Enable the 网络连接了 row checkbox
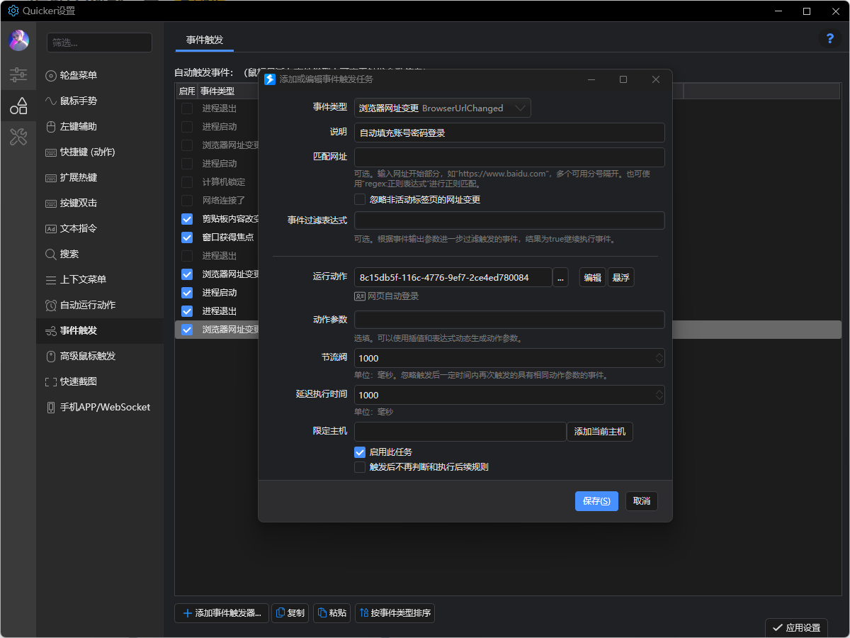This screenshot has width=850, height=638. (187, 201)
